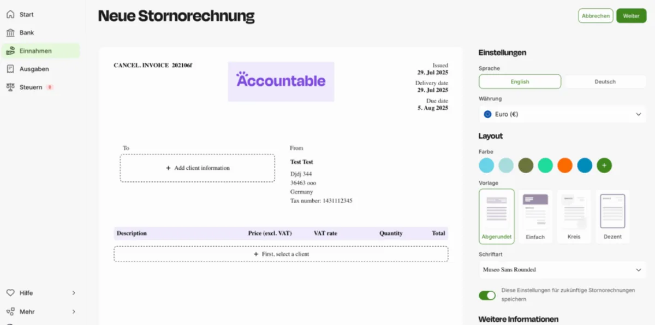Click the Hilfe heart icon
The width and height of the screenshot is (655, 325).
coord(10,293)
